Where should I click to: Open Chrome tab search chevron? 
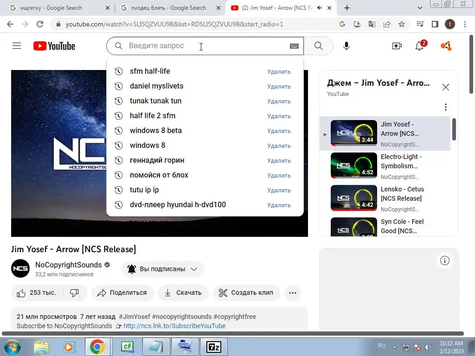(419, 8)
